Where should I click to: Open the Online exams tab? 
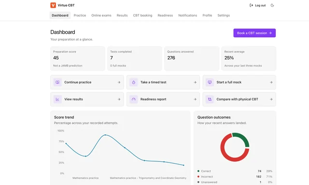tap(101, 15)
